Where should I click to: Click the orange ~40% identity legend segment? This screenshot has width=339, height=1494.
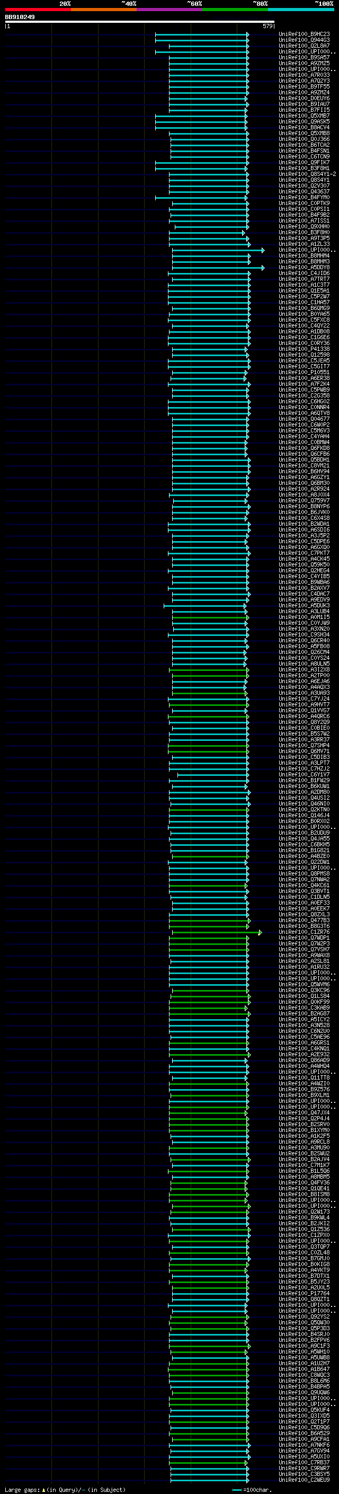pyautogui.click(x=104, y=10)
